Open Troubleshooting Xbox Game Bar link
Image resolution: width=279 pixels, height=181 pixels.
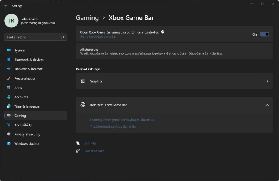113,126
